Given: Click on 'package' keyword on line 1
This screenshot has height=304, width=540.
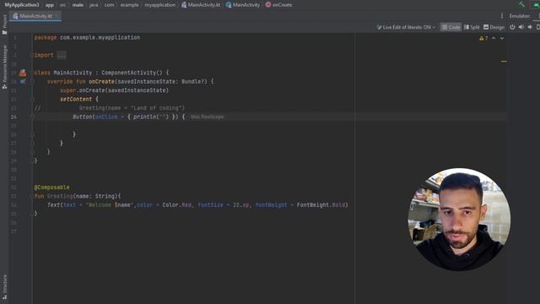Looking at the screenshot, I should (45, 37).
